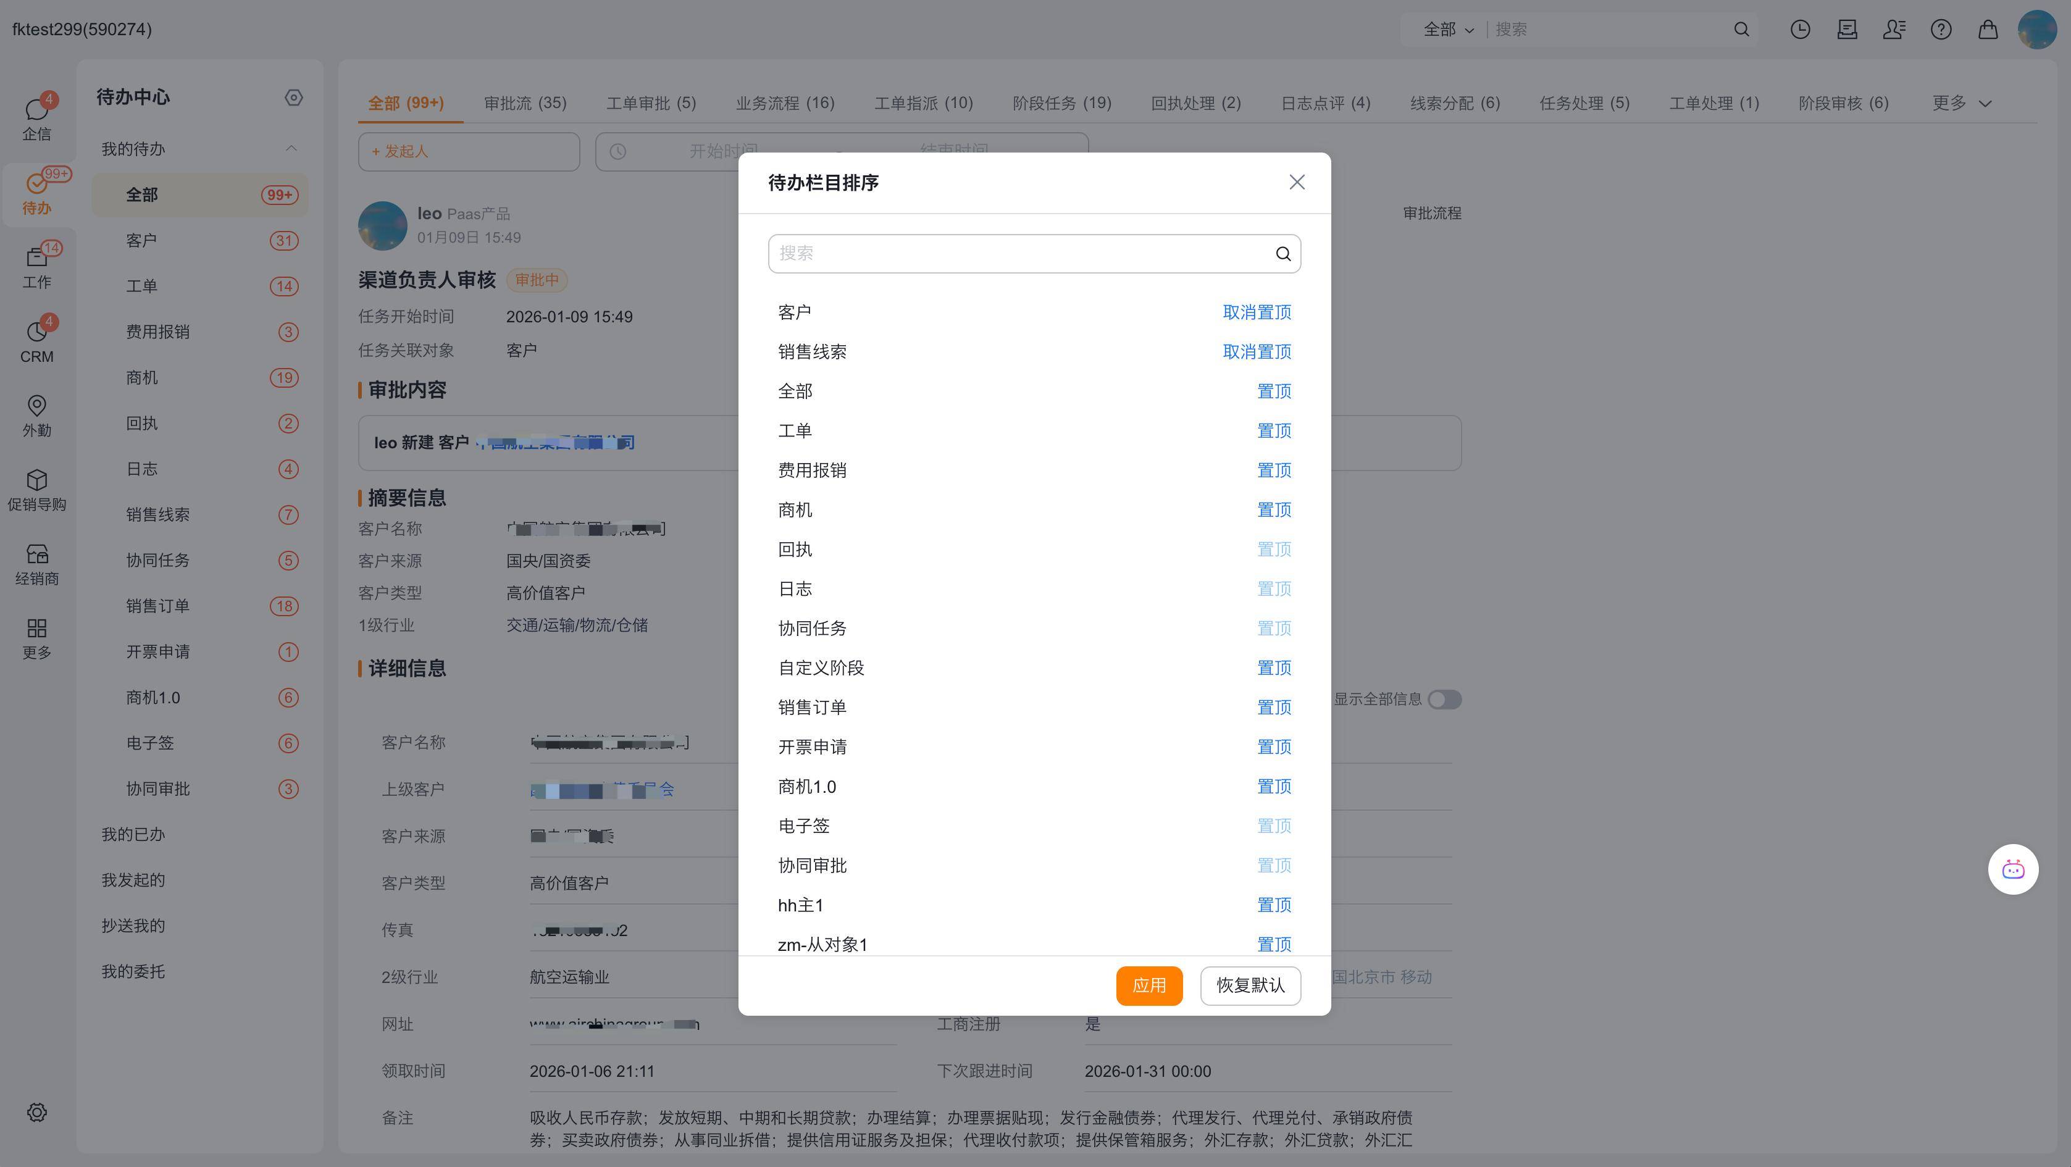The width and height of the screenshot is (2071, 1167).
Task: Open settings gear at sidebar bottom
Action: pos(36,1111)
